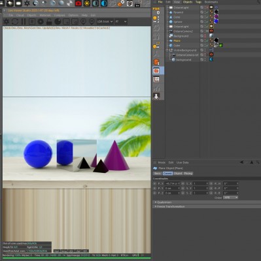The height and width of the screenshot is (261, 261).
Task: Click the blue material tag on Sphere
Action: tap(216, 22)
